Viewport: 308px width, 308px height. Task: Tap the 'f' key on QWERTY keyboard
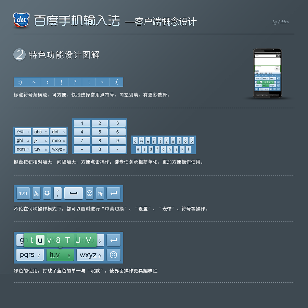click(x=157, y=149)
